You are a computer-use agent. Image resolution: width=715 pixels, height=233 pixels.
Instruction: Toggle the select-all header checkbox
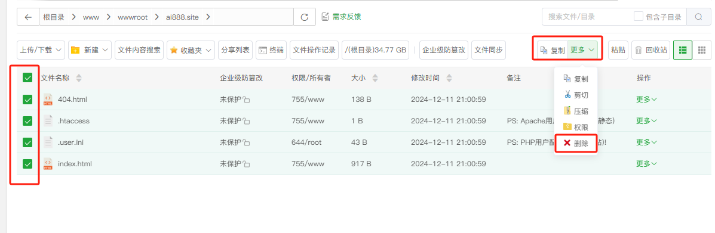pos(27,78)
